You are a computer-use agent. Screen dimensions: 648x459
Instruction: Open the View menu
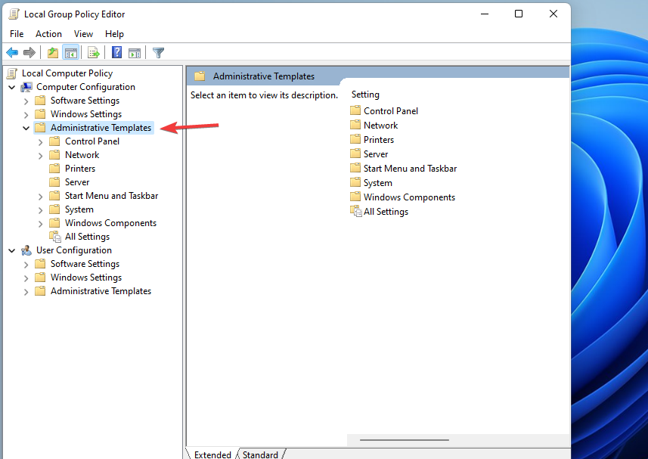(x=83, y=34)
